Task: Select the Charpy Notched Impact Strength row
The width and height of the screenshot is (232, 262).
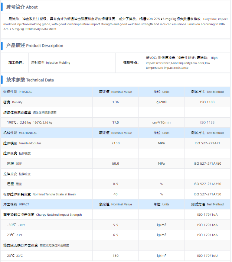Action: (43, 215)
